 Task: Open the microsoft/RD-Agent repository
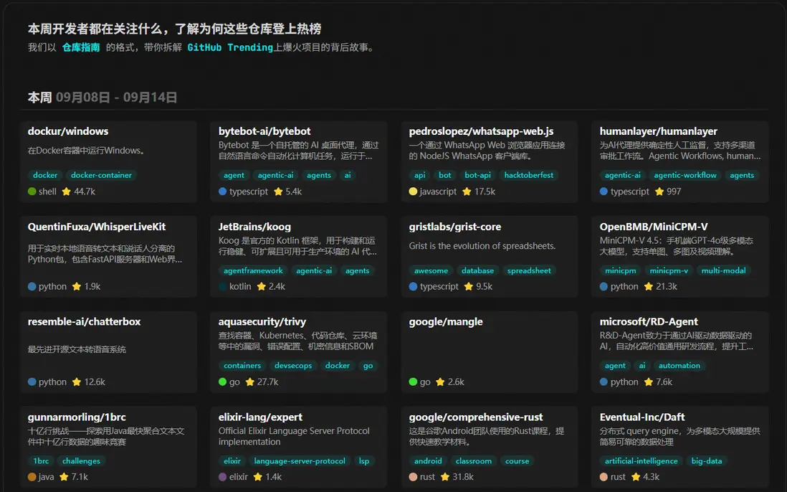click(x=649, y=321)
